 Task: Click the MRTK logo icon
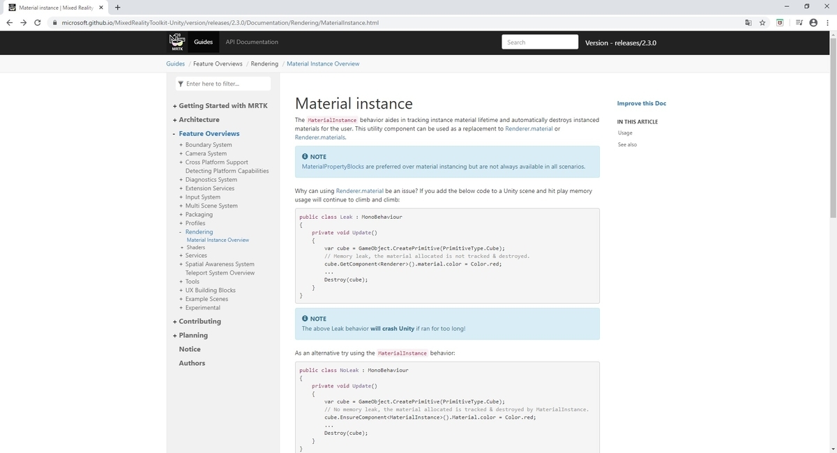177,42
